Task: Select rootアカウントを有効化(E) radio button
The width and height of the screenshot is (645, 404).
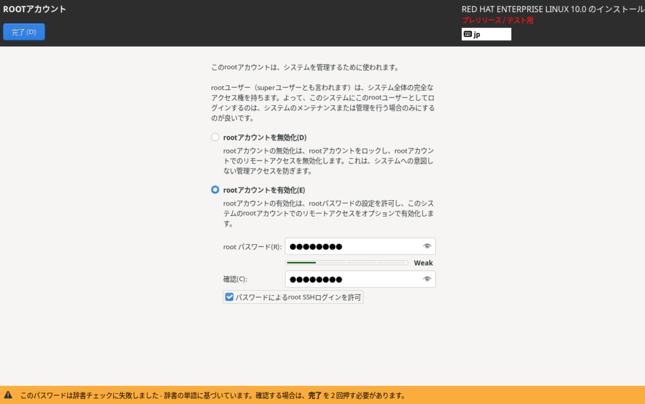Action: point(215,189)
